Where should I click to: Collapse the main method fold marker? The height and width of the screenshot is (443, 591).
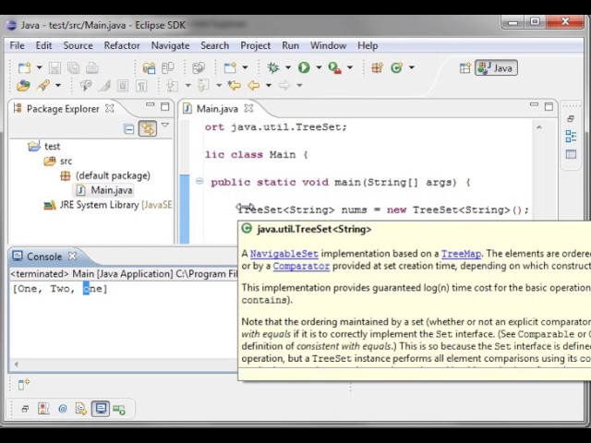click(x=199, y=182)
